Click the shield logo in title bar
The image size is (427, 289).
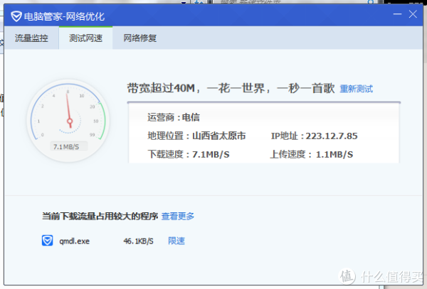(16, 16)
